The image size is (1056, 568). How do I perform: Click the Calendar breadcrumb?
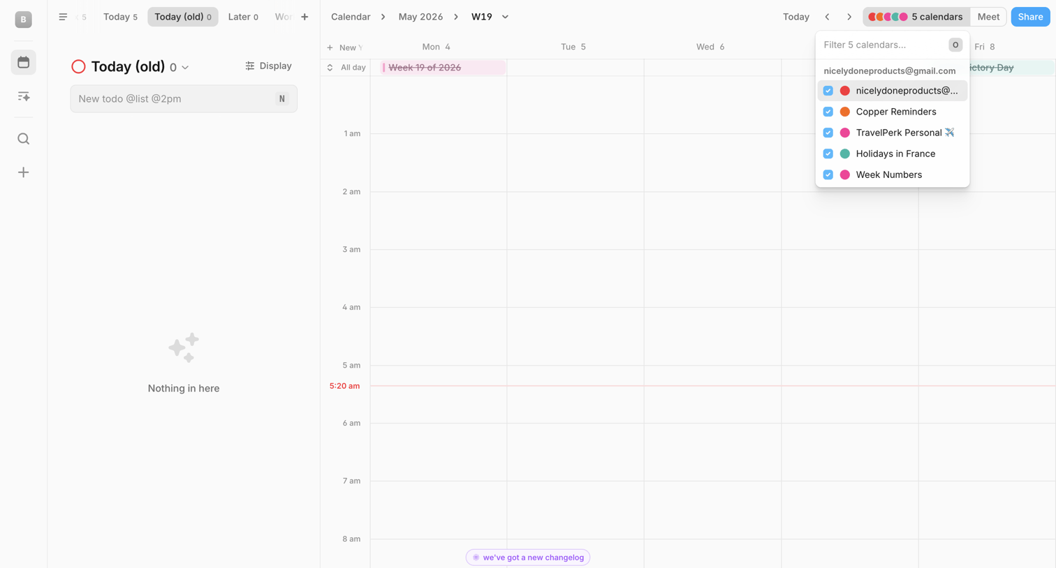(351, 17)
